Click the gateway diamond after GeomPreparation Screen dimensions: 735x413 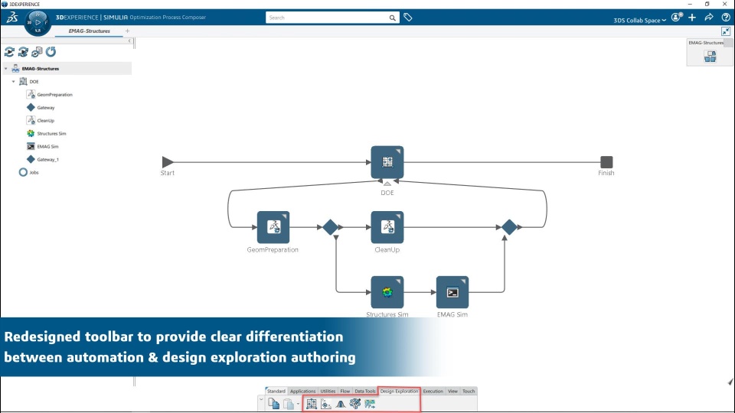click(x=331, y=227)
